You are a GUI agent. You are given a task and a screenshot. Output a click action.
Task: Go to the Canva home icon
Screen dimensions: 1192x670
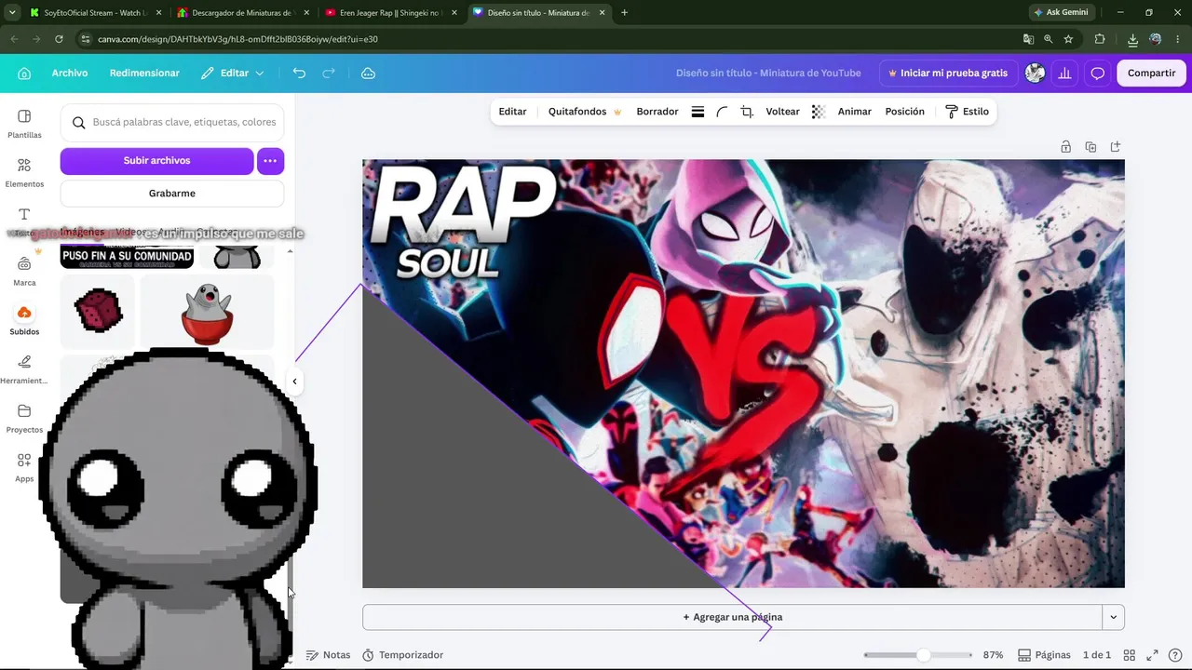coord(24,74)
